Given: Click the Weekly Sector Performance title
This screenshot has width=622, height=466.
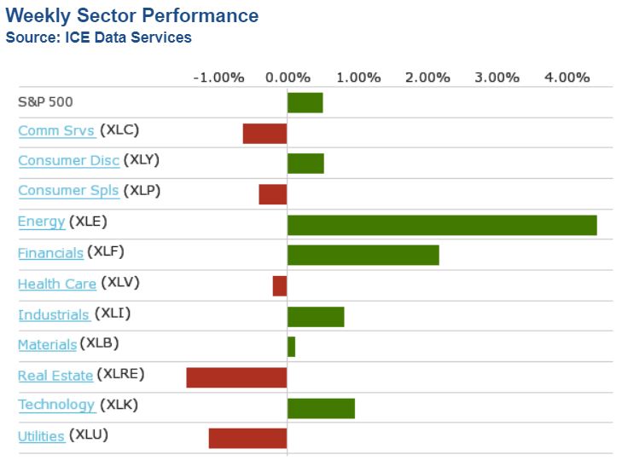Looking at the screenshot, I should [131, 15].
